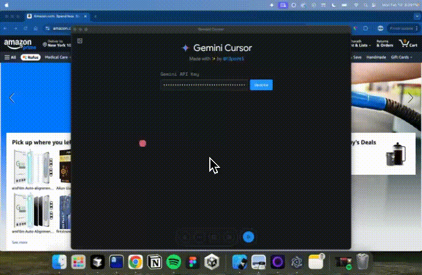Open Unity Hub from the dock

pyautogui.click(x=212, y=262)
